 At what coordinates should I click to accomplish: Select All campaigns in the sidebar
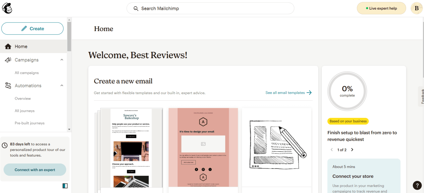[x=26, y=72]
